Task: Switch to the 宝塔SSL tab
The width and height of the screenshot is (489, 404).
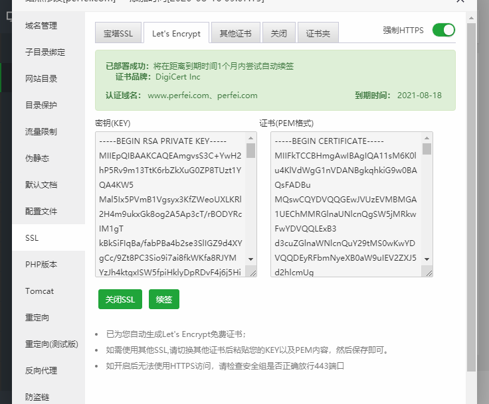Action: click(x=118, y=33)
